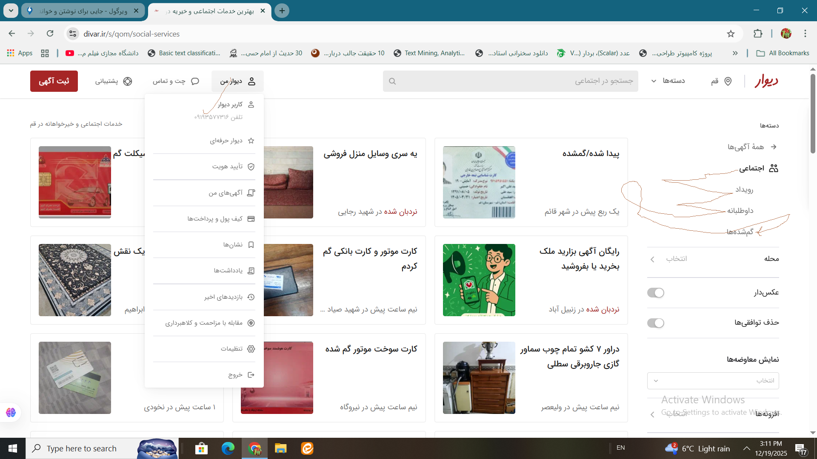Click the bookmark icon for نشان‌ها
The width and height of the screenshot is (817, 459).
[x=251, y=245]
